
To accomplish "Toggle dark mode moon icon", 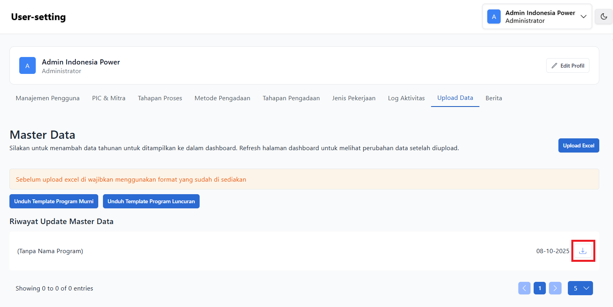I will point(604,17).
